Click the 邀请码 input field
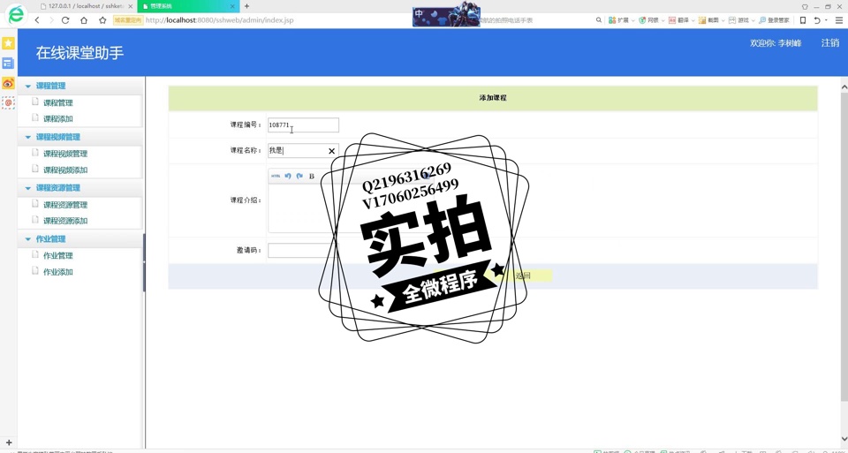The width and height of the screenshot is (848, 453). 298,251
